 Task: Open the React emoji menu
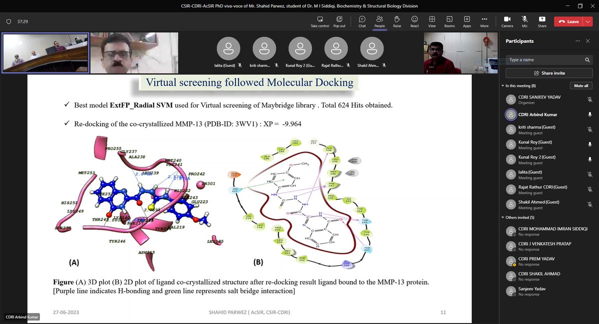tap(414, 21)
